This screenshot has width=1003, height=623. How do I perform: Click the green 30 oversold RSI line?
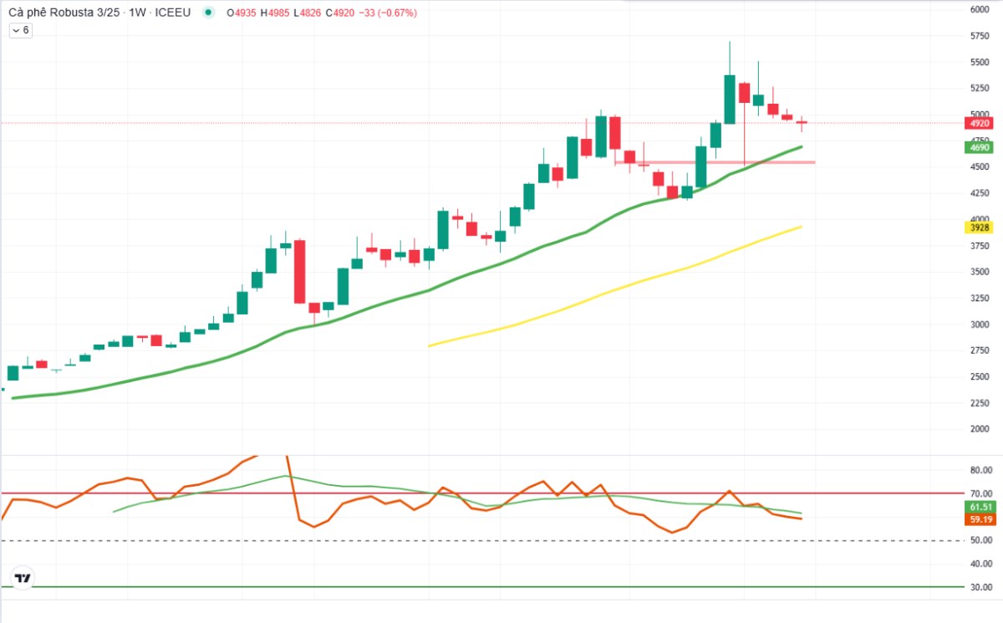point(418,587)
